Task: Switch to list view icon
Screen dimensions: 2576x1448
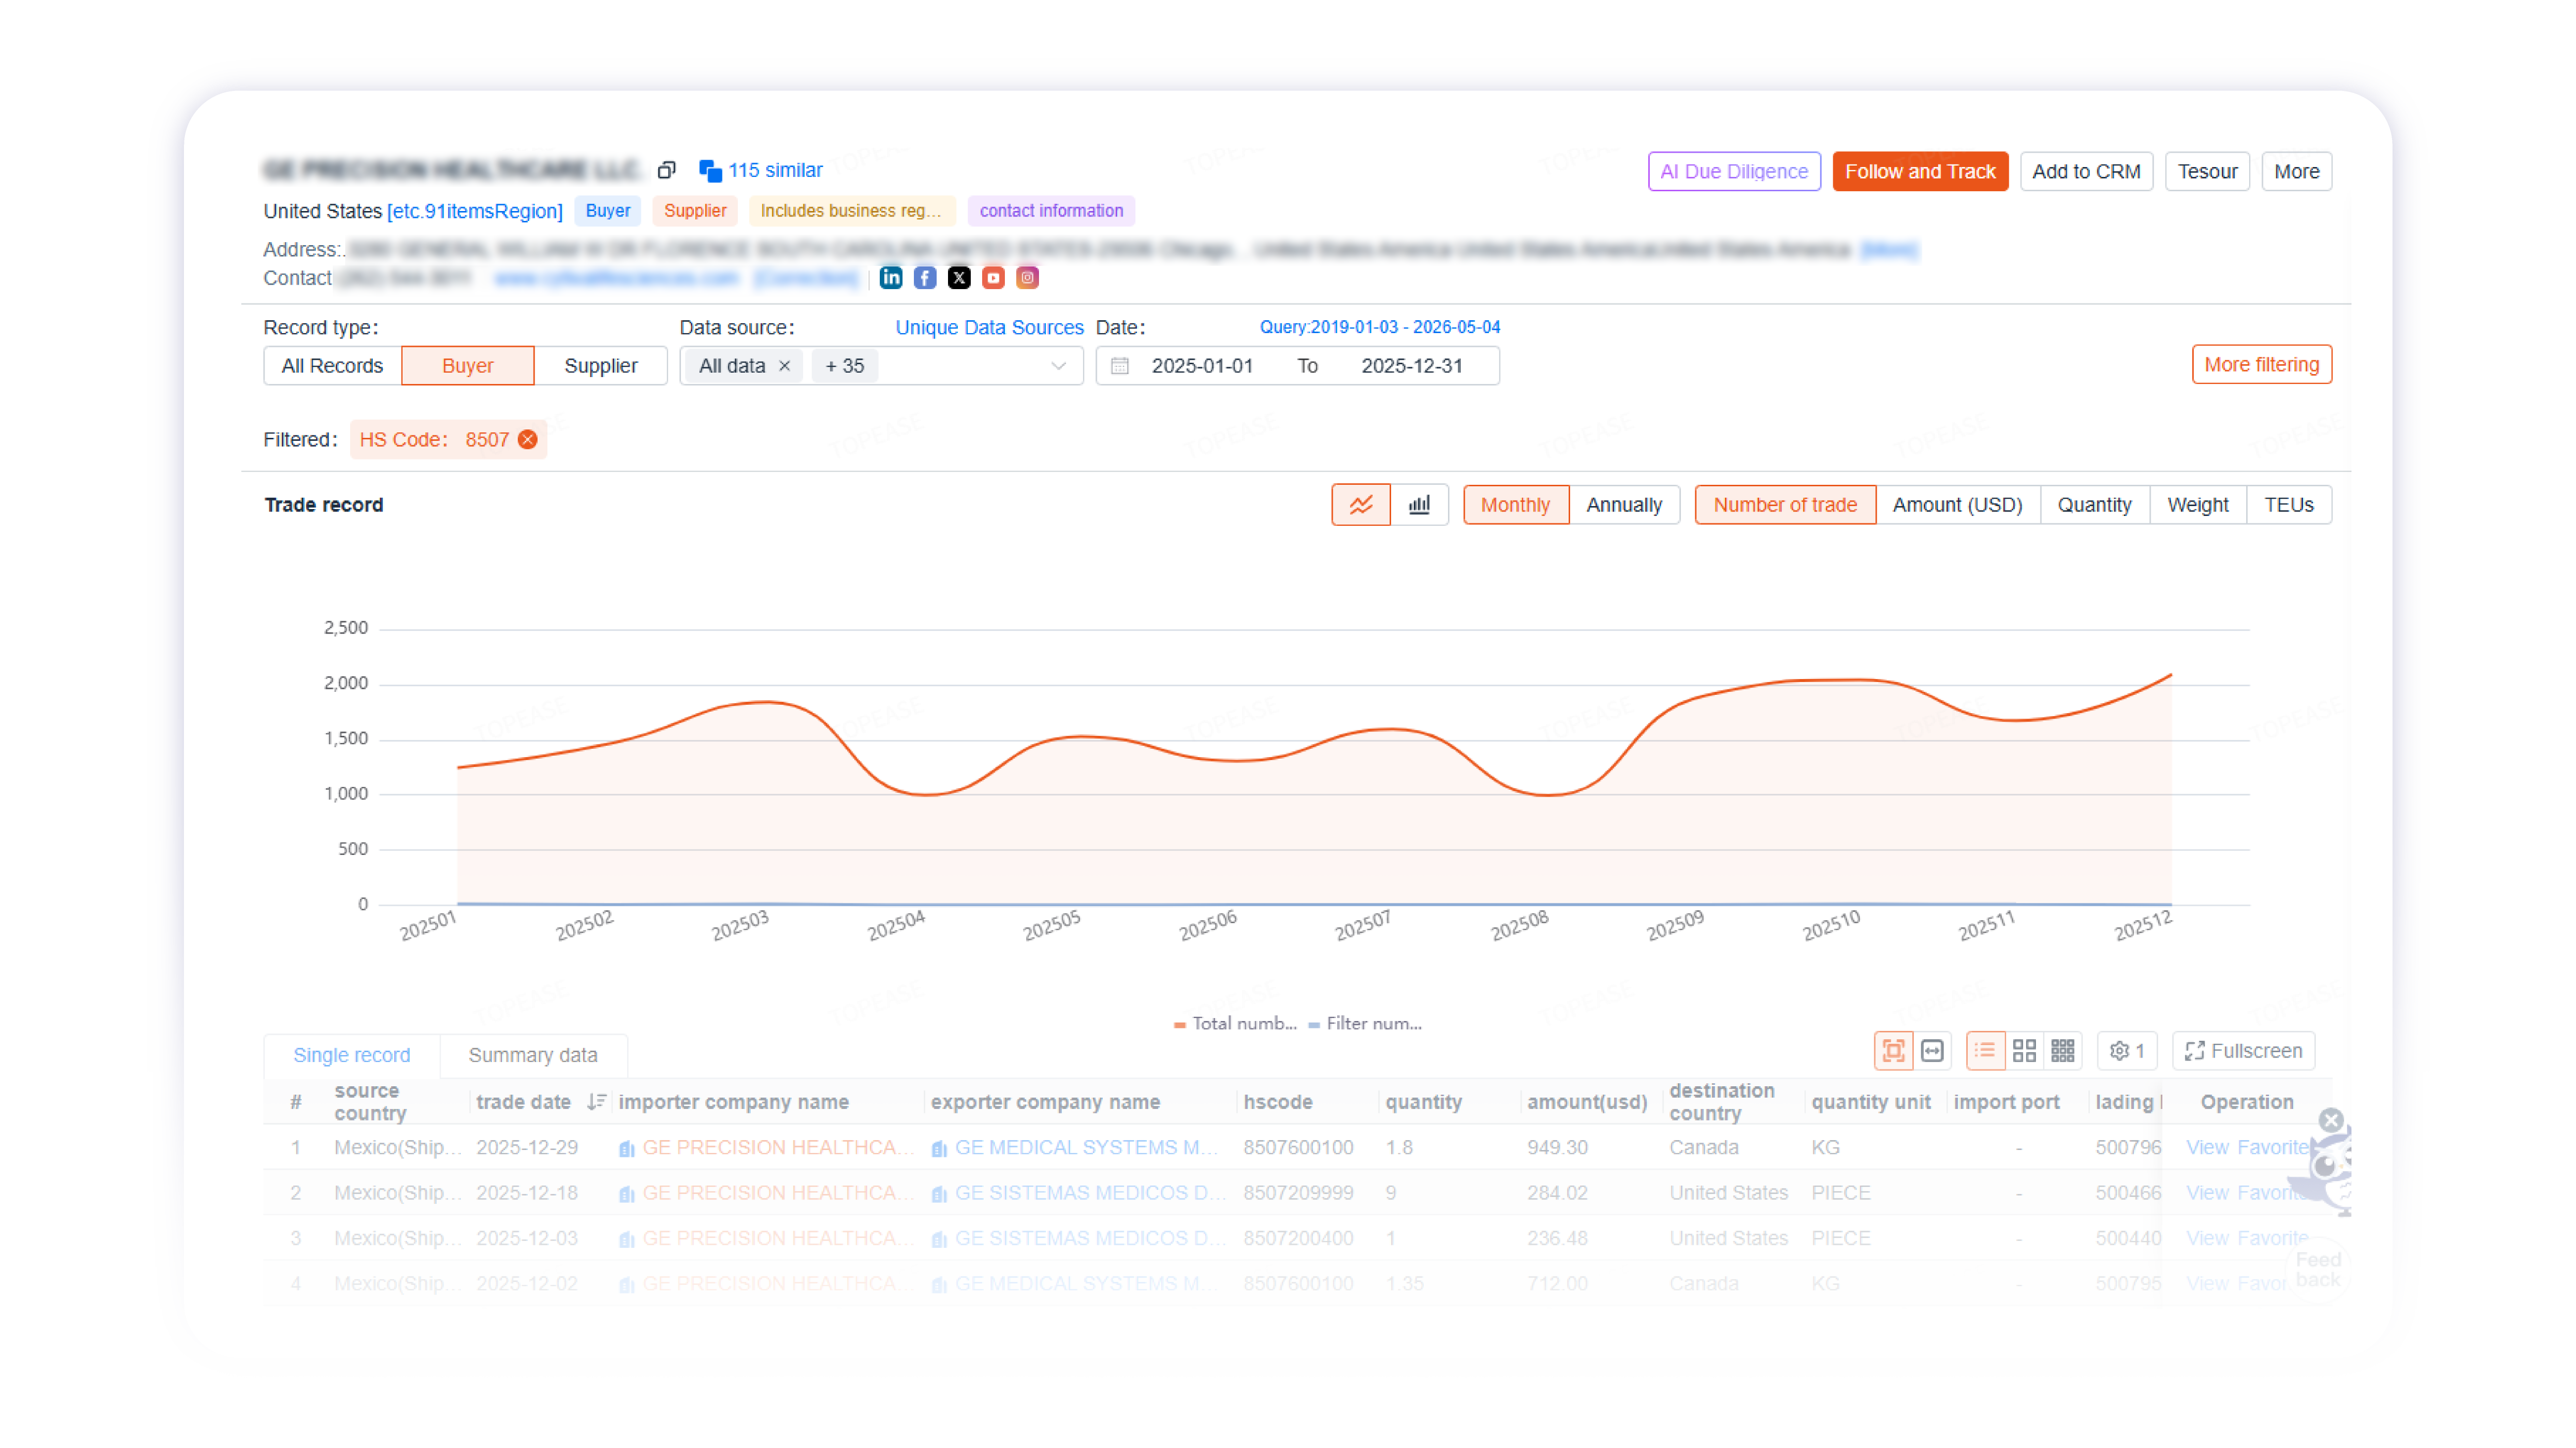Action: [x=1985, y=1051]
